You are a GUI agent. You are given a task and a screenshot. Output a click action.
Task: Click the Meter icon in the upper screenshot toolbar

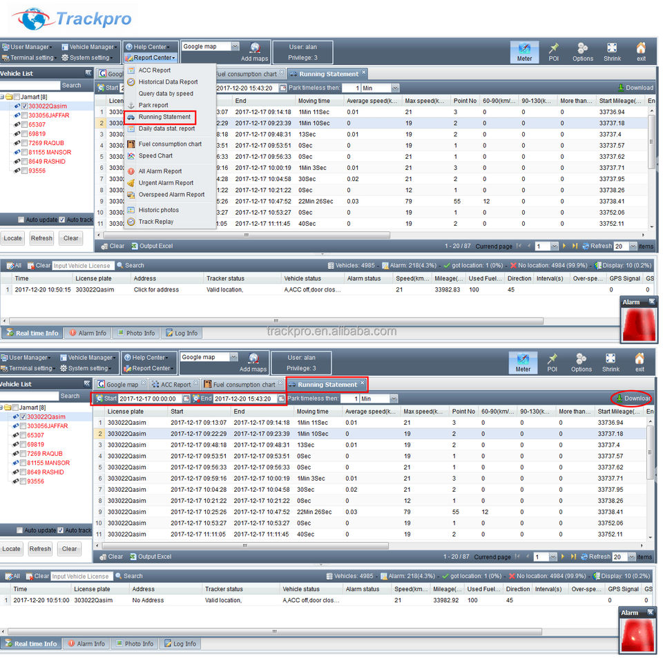pos(524,52)
